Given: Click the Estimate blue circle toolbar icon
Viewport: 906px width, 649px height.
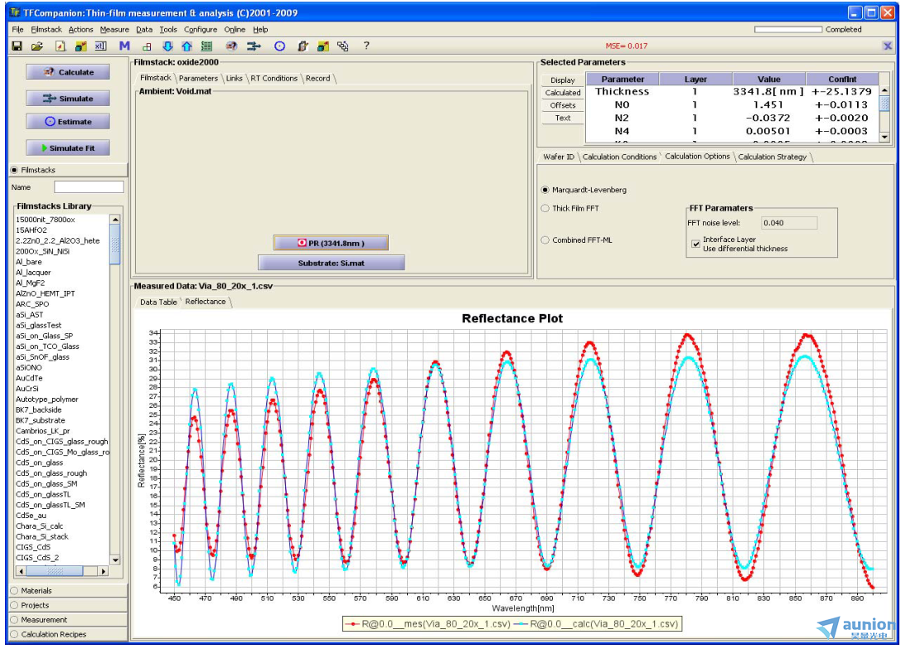Looking at the screenshot, I should pos(279,46).
